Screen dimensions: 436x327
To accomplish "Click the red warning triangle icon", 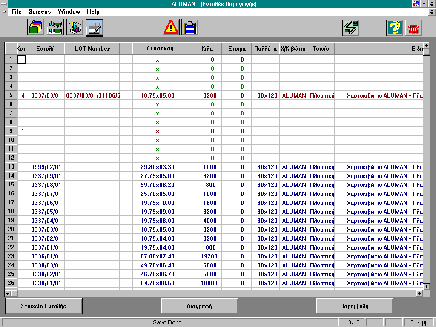I will tap(171, 28).
